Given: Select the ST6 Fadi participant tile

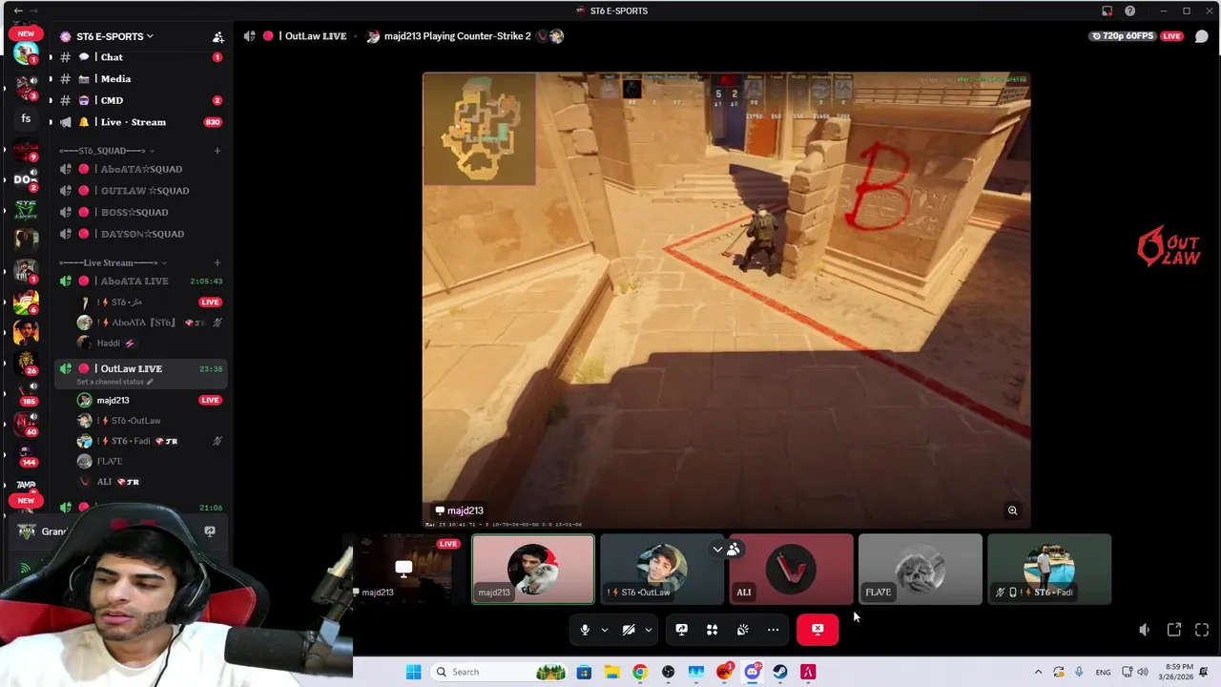Looking at the screenshot, I should pos(1049,570).
